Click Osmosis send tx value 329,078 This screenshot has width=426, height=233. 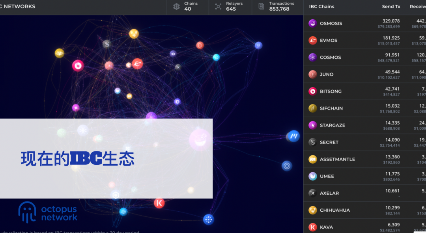[391, 21]
